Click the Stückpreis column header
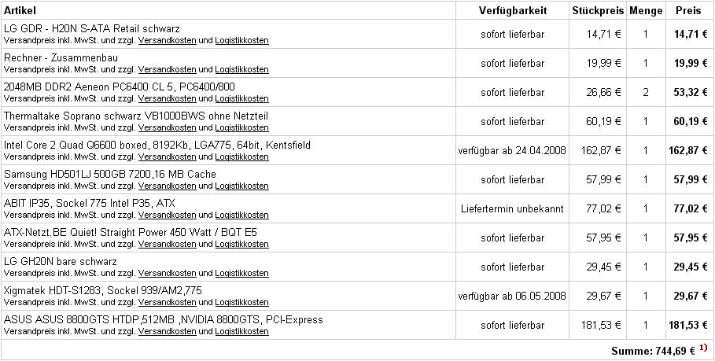This screenshot has width=715, height=361. (x=598, y=10)
